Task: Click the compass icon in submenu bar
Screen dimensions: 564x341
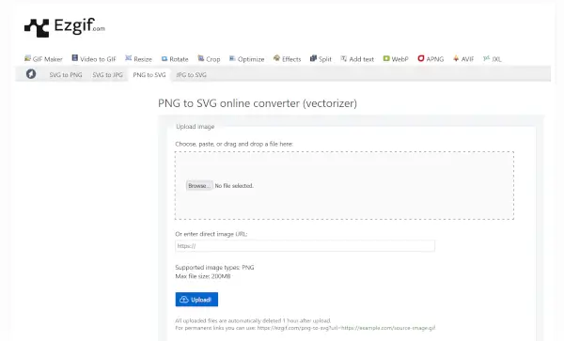Action: pyautogui.click(x=31, y=74)
